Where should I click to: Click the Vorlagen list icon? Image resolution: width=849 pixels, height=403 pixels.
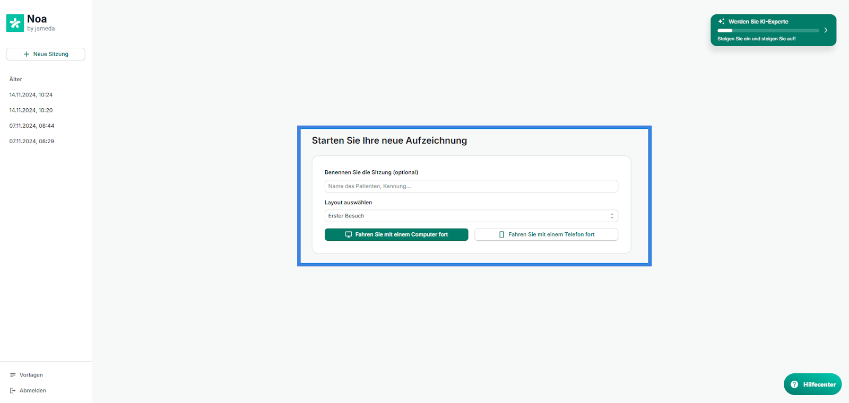click(x=13, y=375)
